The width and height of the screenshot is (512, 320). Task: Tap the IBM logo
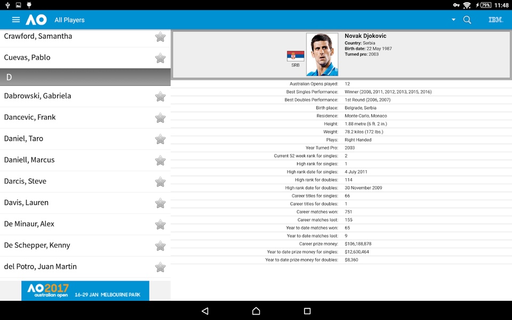[x=495, y=20]
